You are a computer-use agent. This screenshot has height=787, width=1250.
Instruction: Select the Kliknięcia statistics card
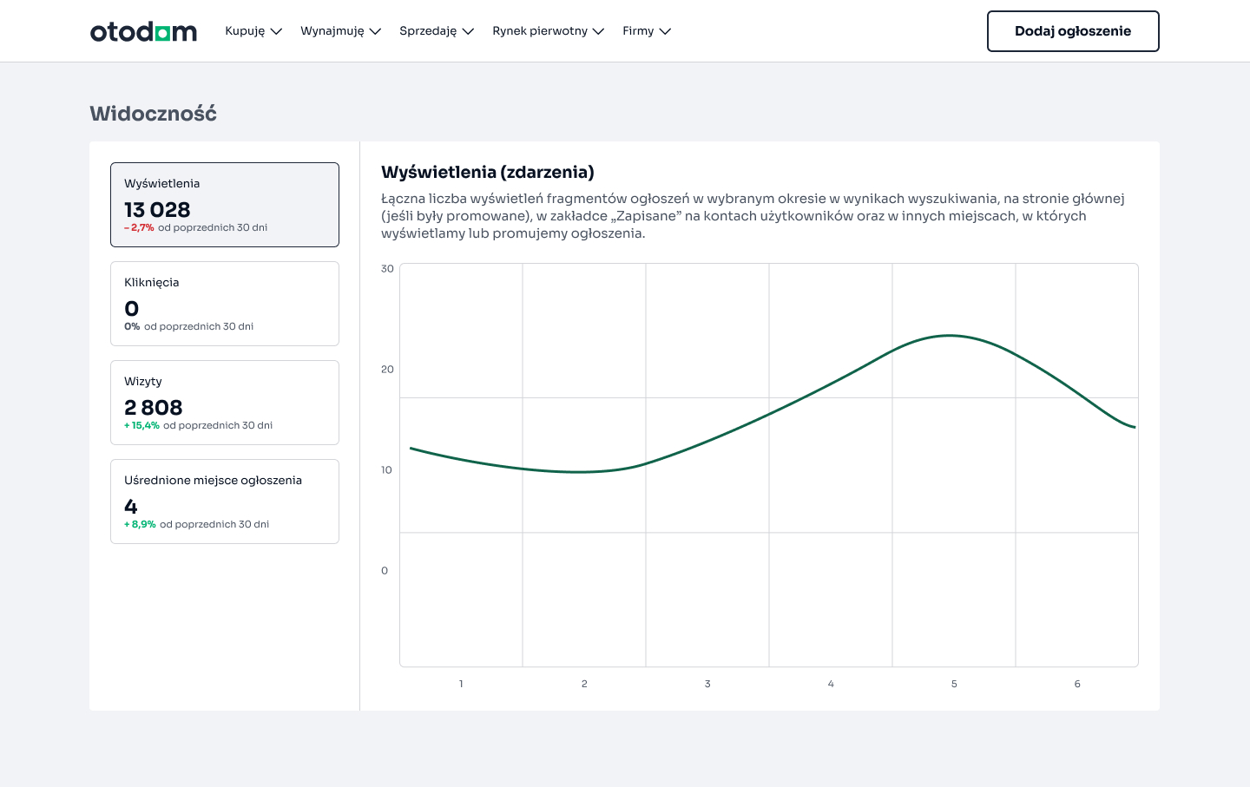point(224,303)
